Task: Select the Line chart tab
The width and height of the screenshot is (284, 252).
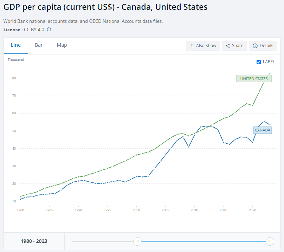Action: pyautogui.click(x=15, y=45)
